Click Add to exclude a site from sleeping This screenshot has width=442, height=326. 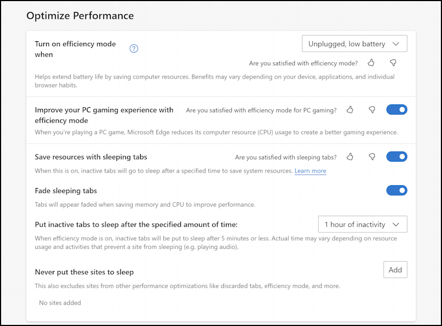pyautogui.click(x=395, y=270)
